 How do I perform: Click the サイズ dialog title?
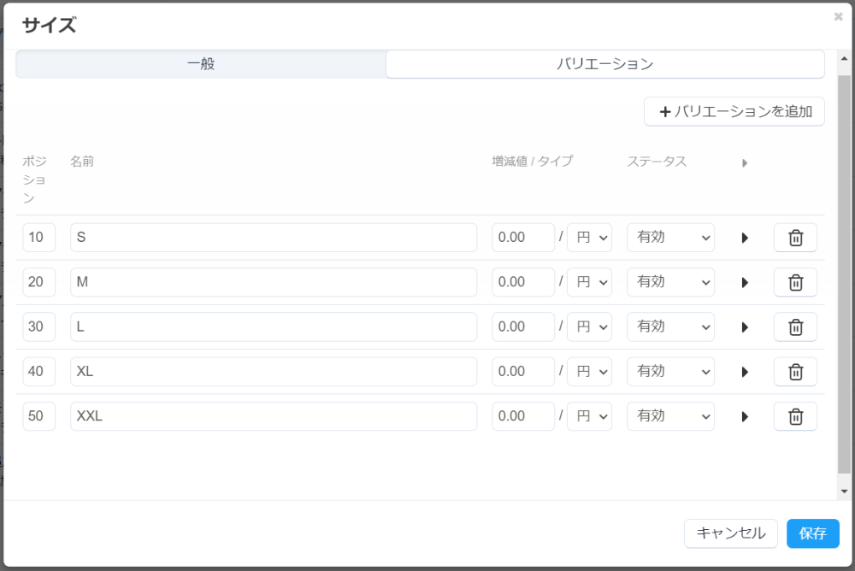(49, 25)
